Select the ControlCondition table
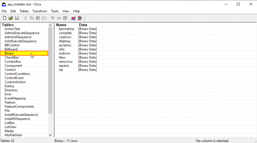This screenshot has width=257, height=143. [x=17, y=74]
